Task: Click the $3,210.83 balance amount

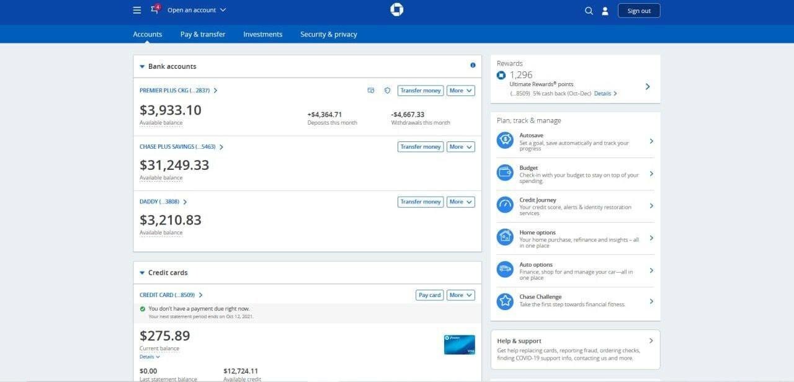Action: (171, 220)
